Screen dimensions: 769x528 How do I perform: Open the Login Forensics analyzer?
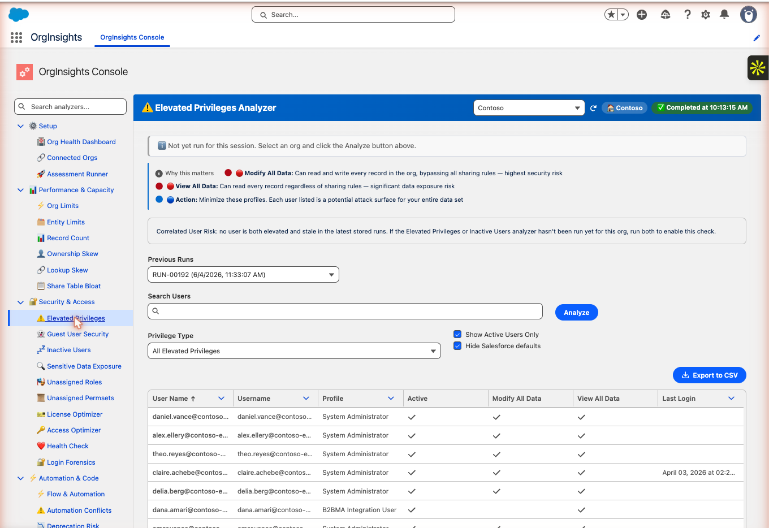71,462
